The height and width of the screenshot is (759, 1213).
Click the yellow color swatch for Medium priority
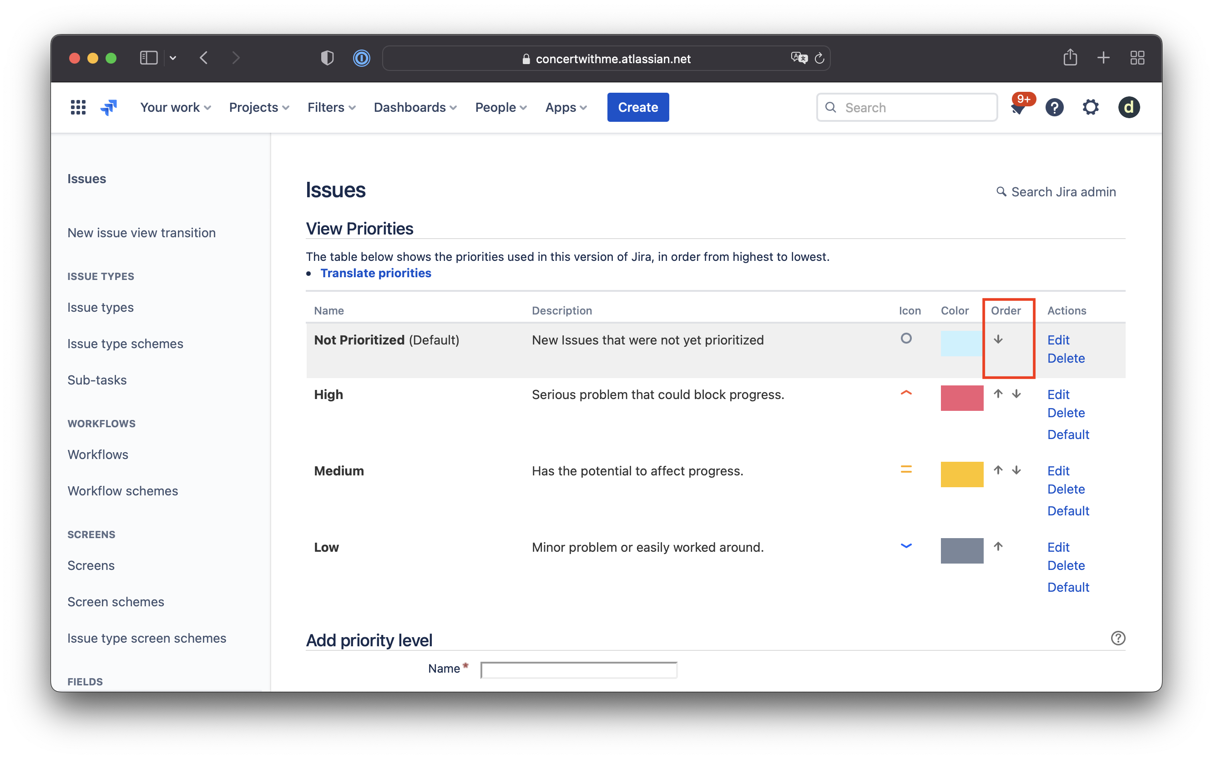pos(962,474)
